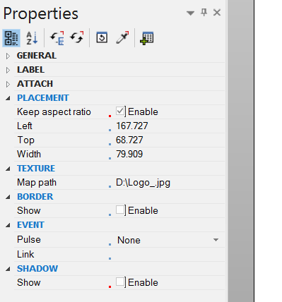Collapse the PLACEMENT section
282x302 pixels.
click(8, 98)
